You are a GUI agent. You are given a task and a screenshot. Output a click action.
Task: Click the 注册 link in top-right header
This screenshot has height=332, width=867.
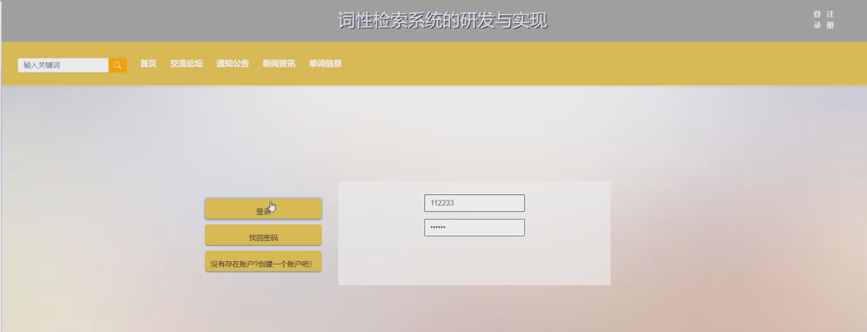(830, 19)
